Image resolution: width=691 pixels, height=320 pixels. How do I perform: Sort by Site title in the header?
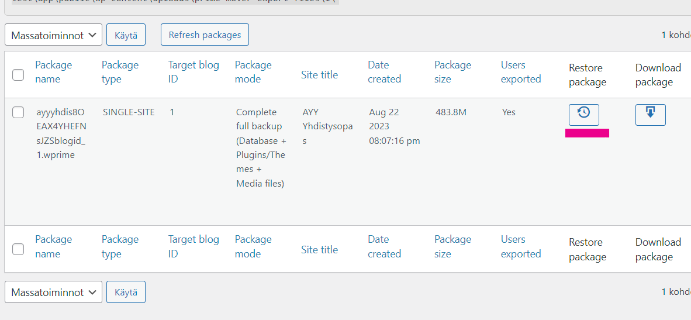click(x=320, y=74)
